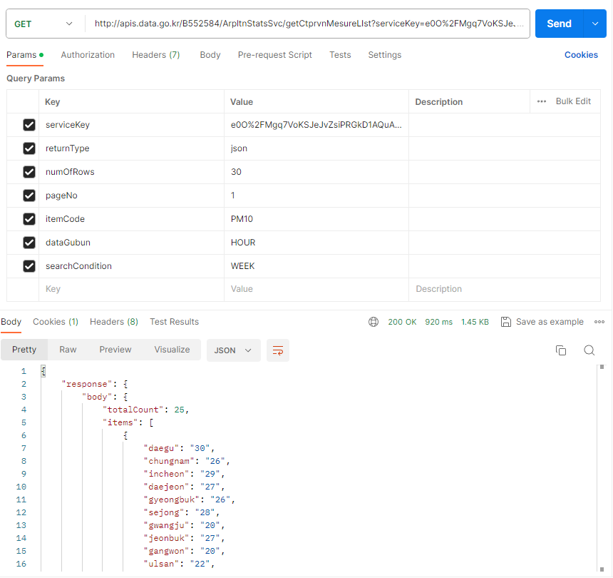The image size is (613, 578).
Task: Edit the itemCode value PM10
Action: (316, 219)
